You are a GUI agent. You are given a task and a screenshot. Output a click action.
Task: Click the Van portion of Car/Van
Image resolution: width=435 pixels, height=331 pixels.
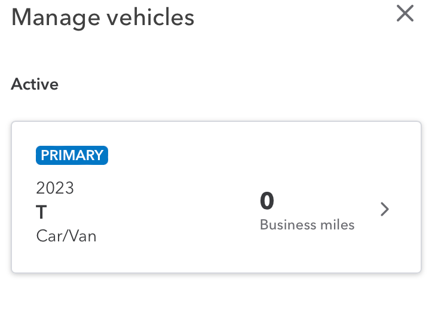[83, 236]
